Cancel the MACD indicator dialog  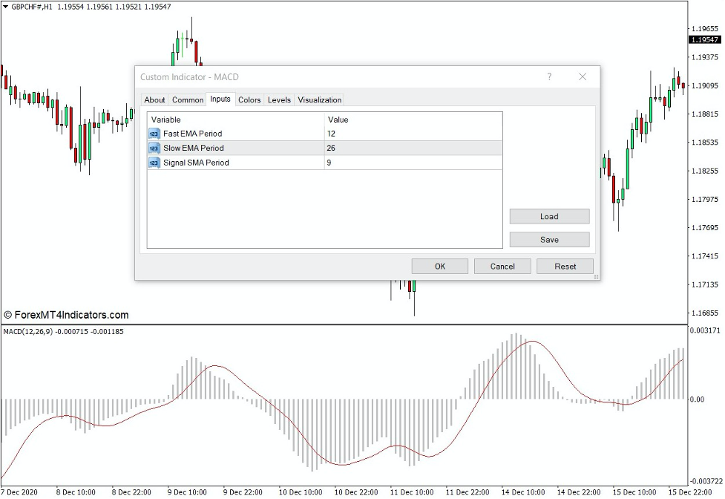coord(502,266)
